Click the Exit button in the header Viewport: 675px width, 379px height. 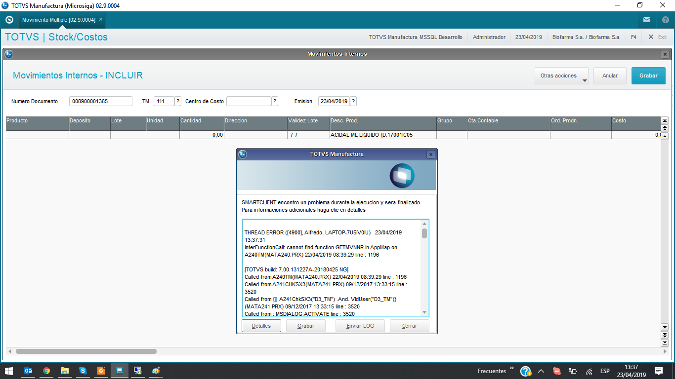pos(658,37)
